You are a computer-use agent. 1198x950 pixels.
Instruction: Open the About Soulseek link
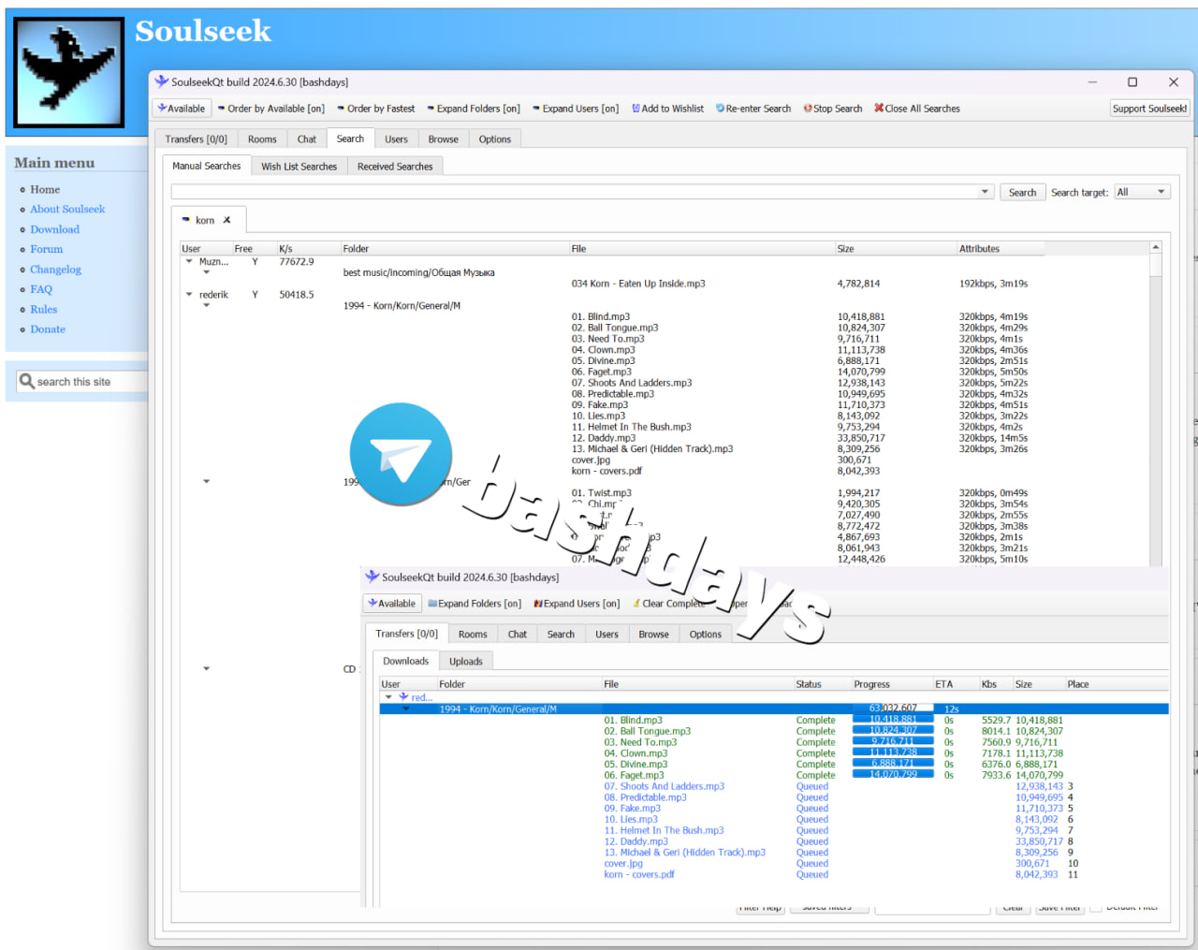67,210
